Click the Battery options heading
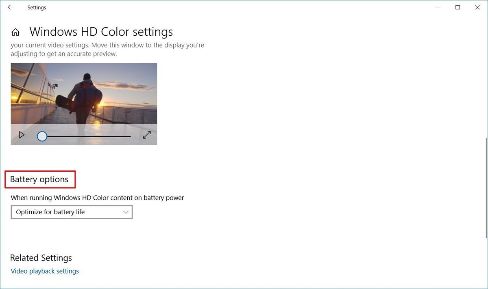Image resolution: width=488 pixels, height=289 pixels. 39,179
